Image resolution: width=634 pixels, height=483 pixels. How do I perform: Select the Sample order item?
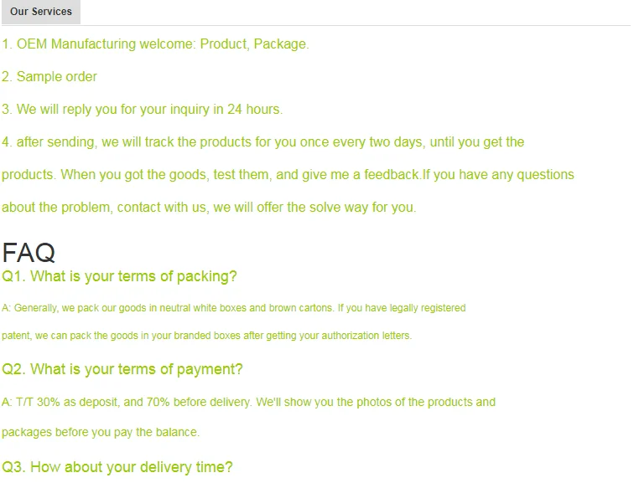[49, 77]
